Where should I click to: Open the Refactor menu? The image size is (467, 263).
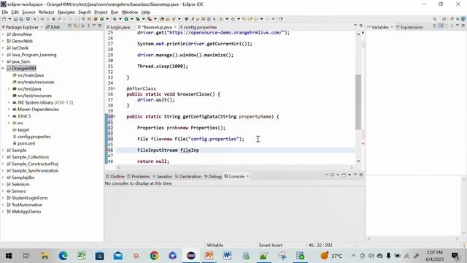coord(46,12)
